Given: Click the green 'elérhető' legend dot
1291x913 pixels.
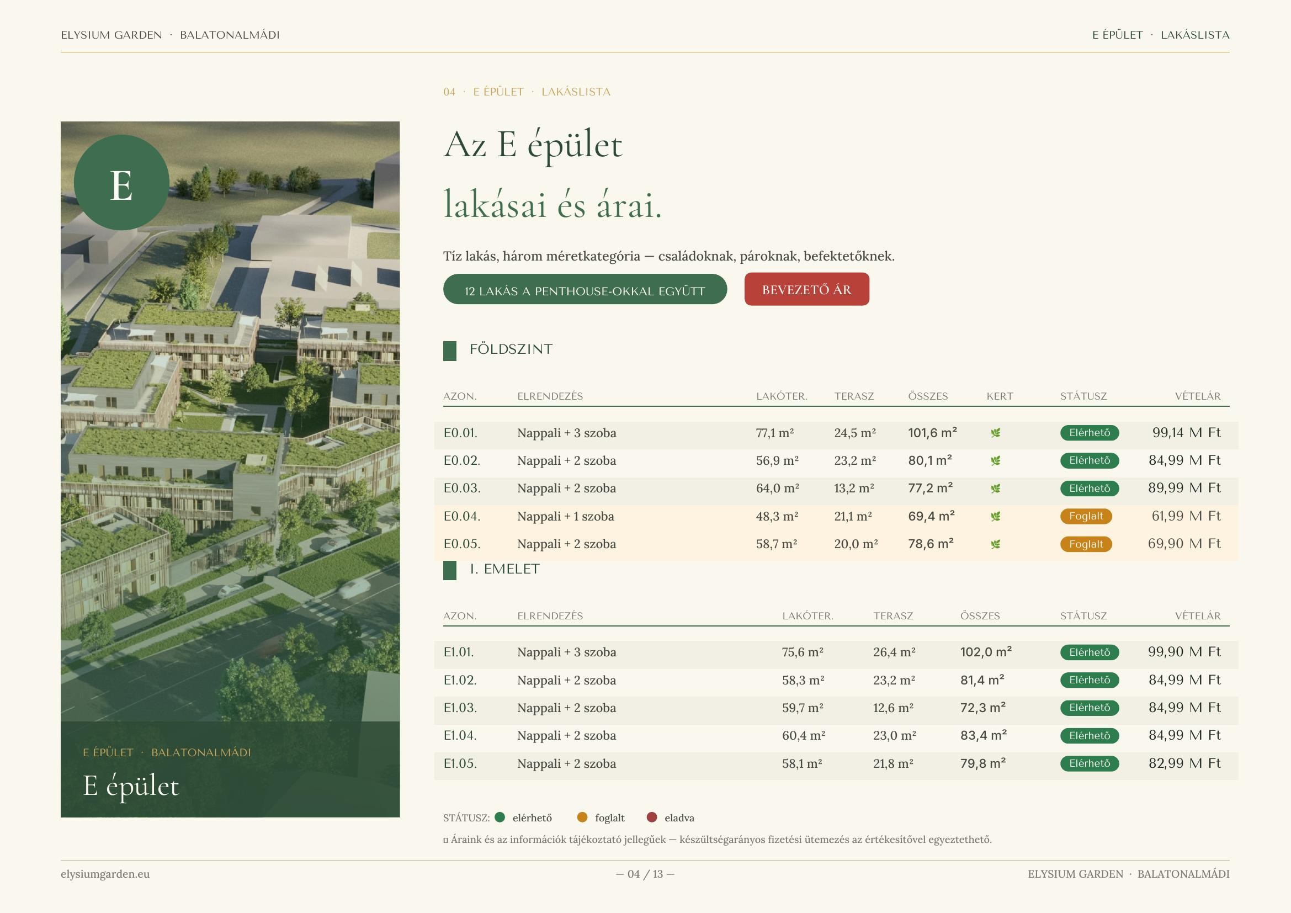Looking at the screenshot, I should pyautogui.click(x=500, y=818).
